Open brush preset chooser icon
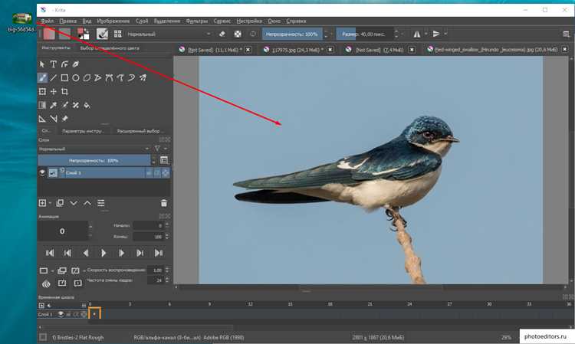 118,34
